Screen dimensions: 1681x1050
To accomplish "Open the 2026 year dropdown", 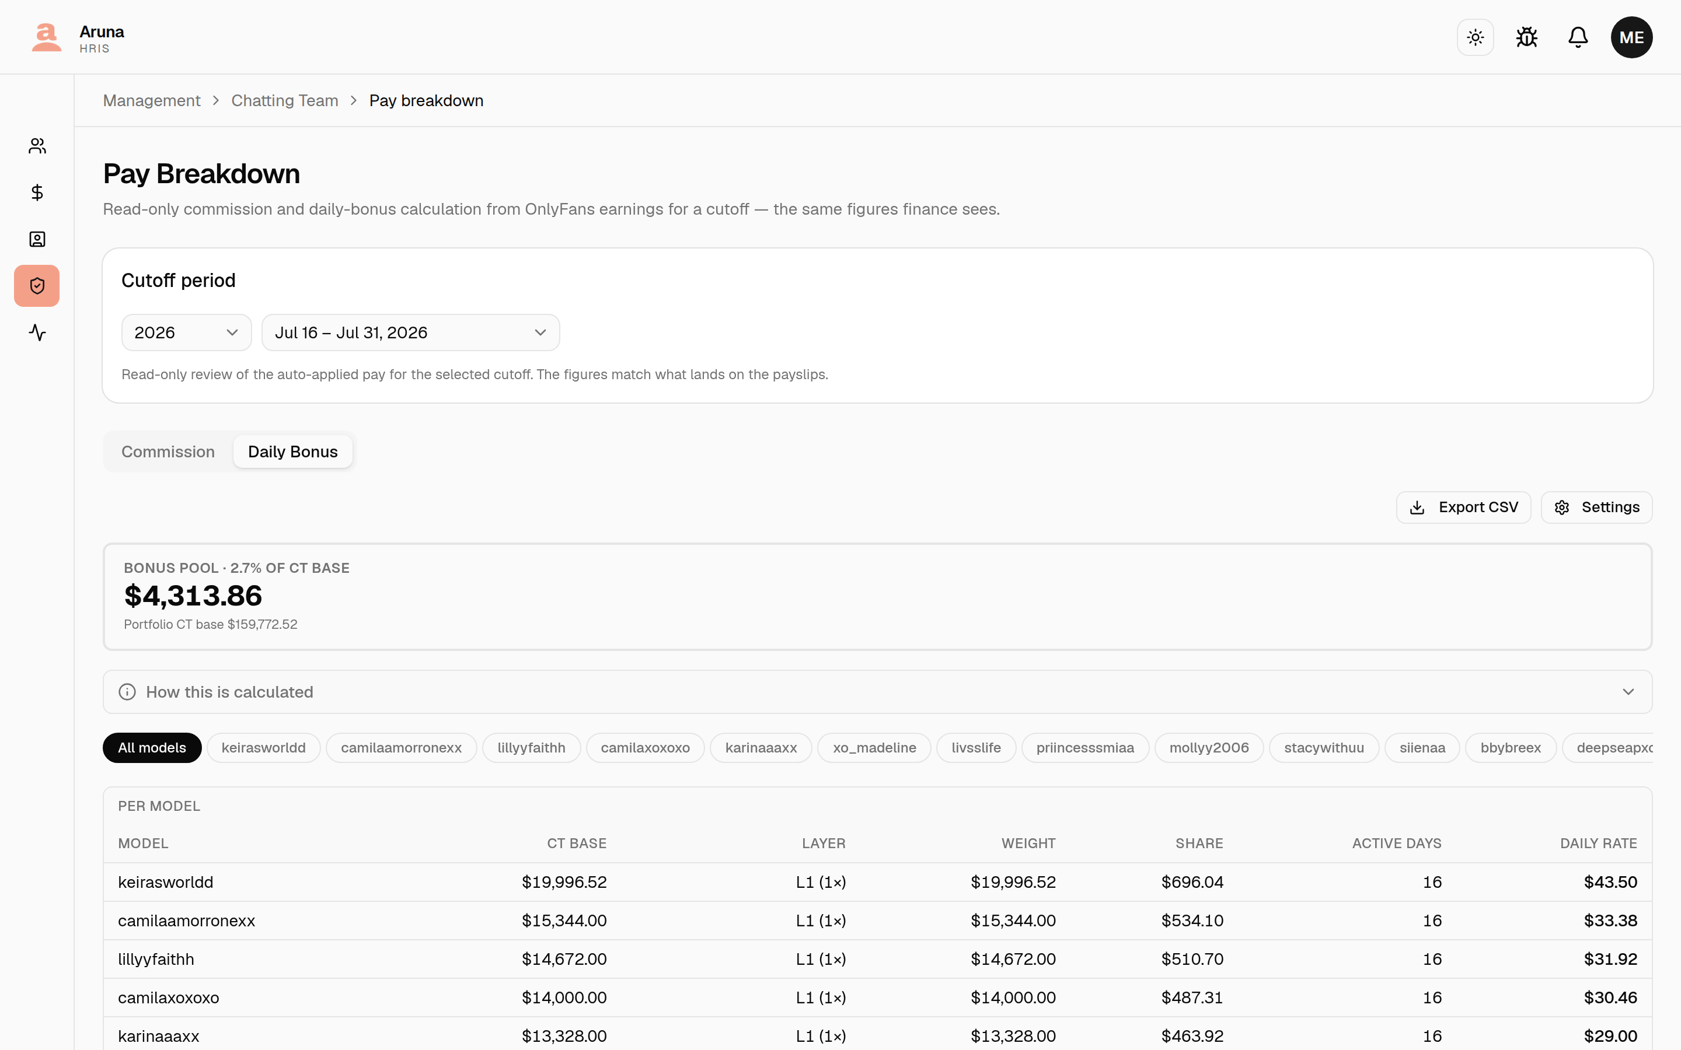I will [186, 332].
